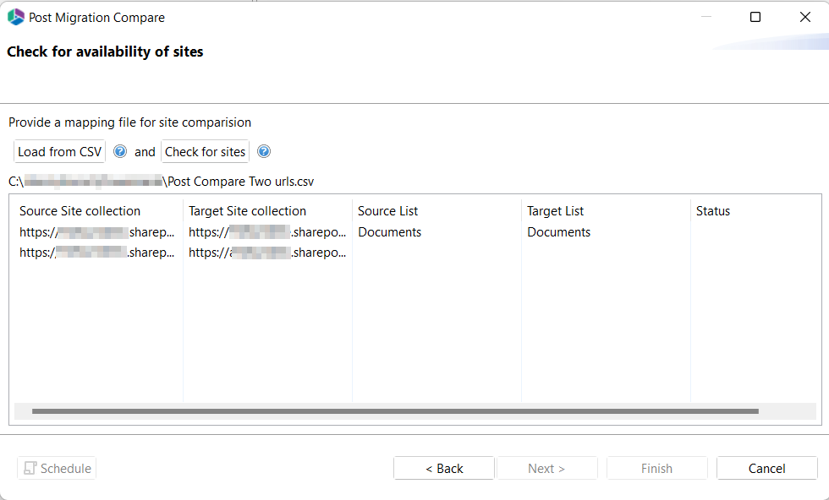829x500 pixels.
Task: Select the first source URL row
Action: (96, 231)
